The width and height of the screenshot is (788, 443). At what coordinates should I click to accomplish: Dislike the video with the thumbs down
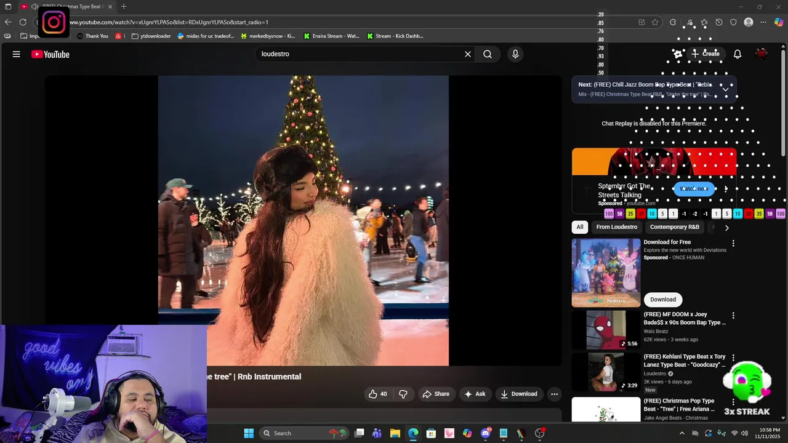click(403, 394)
